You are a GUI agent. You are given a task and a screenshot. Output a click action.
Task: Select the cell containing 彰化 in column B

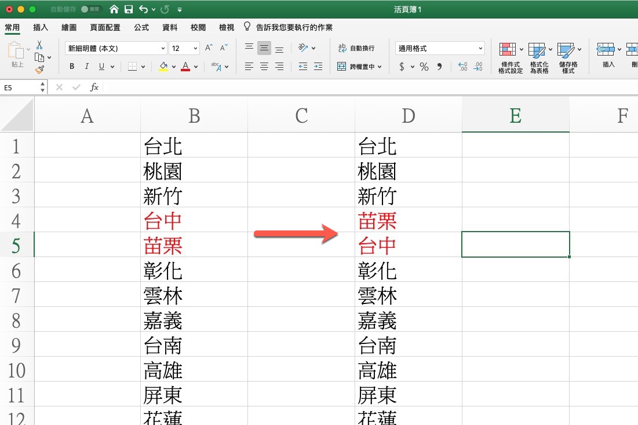[194, 270]
